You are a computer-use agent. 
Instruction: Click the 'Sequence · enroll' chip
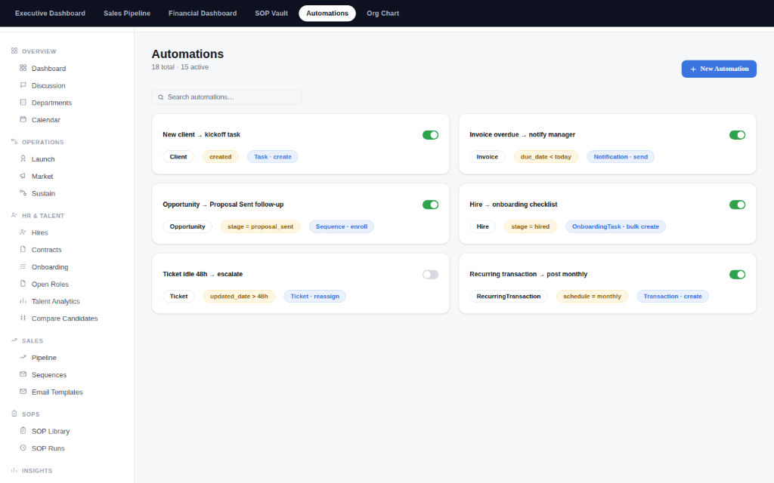click(x=341, y=226)
